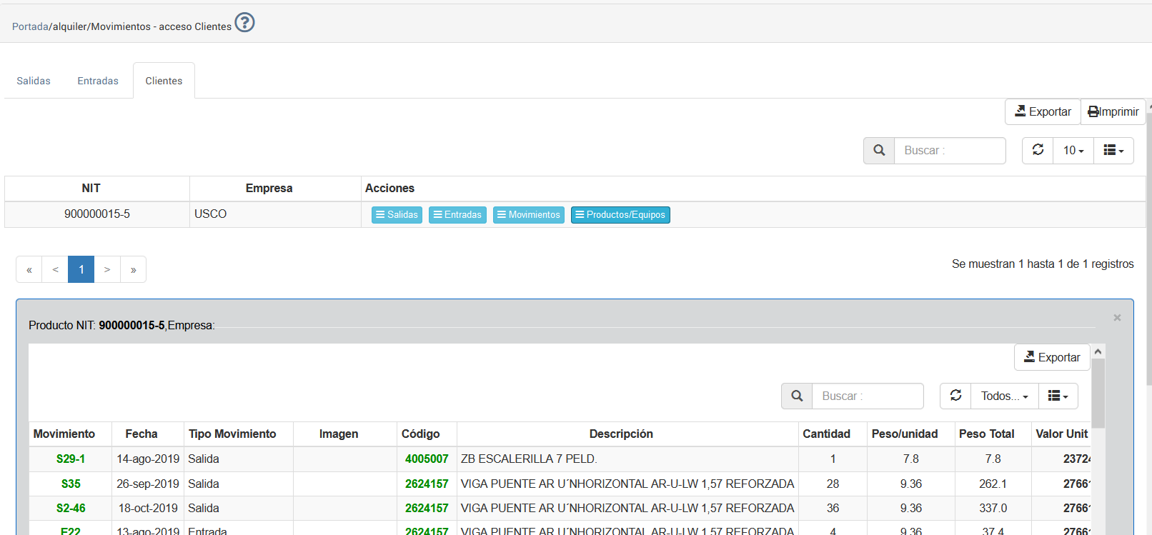The width and height of the screenshot is (1152, 535).
Task: Expand the Todos page size dropdown
Action: point(1004,396)
